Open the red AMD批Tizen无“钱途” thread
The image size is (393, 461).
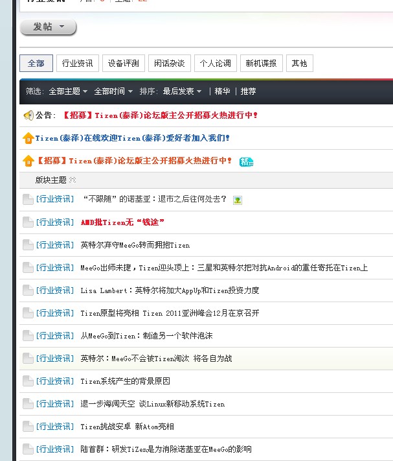122,222
